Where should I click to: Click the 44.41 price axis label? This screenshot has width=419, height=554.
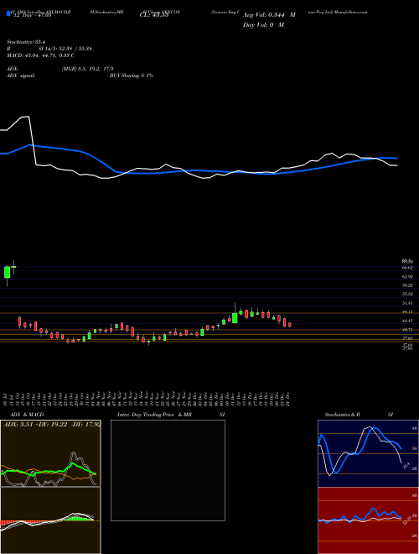(408, 321)
